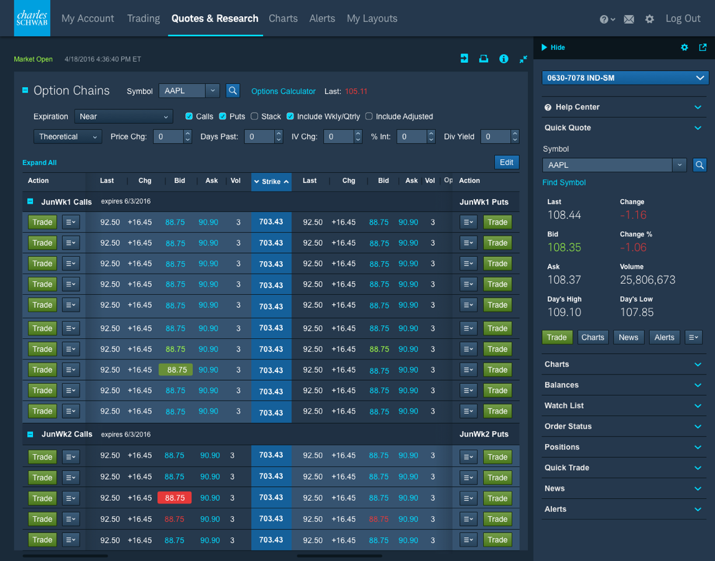Open the mail envelope icon
This screenshot has width=715, height=561.
click(x=629, y=19)
